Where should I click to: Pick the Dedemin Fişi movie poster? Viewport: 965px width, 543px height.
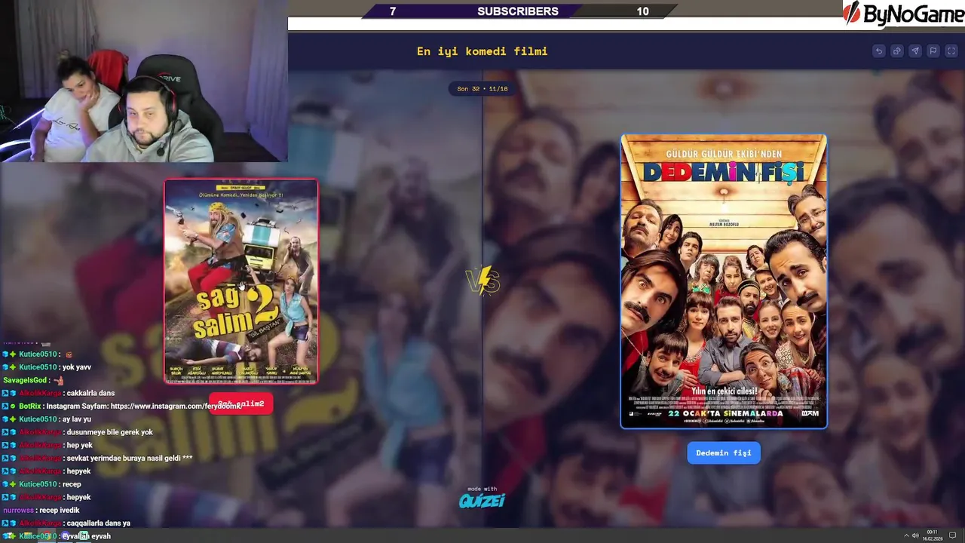point(724,281)
